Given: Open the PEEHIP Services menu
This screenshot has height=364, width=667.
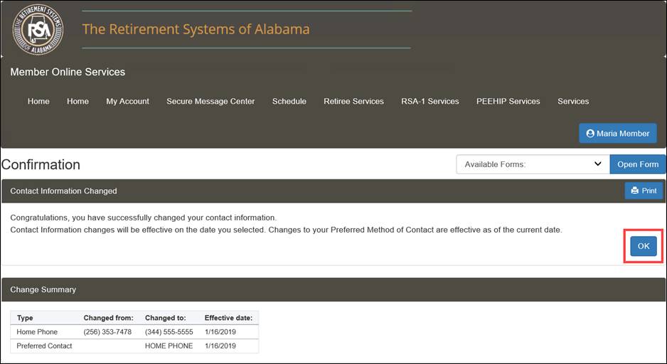Looking at the screenshot, I should tap(508, 102).
